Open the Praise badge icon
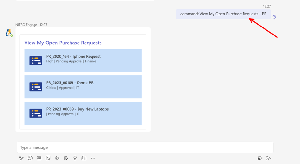The image size is (300, 164). [75, 158]
